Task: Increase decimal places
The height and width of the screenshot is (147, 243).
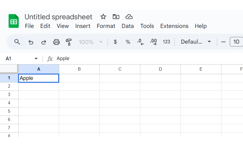Action: [x=153, y=42]
